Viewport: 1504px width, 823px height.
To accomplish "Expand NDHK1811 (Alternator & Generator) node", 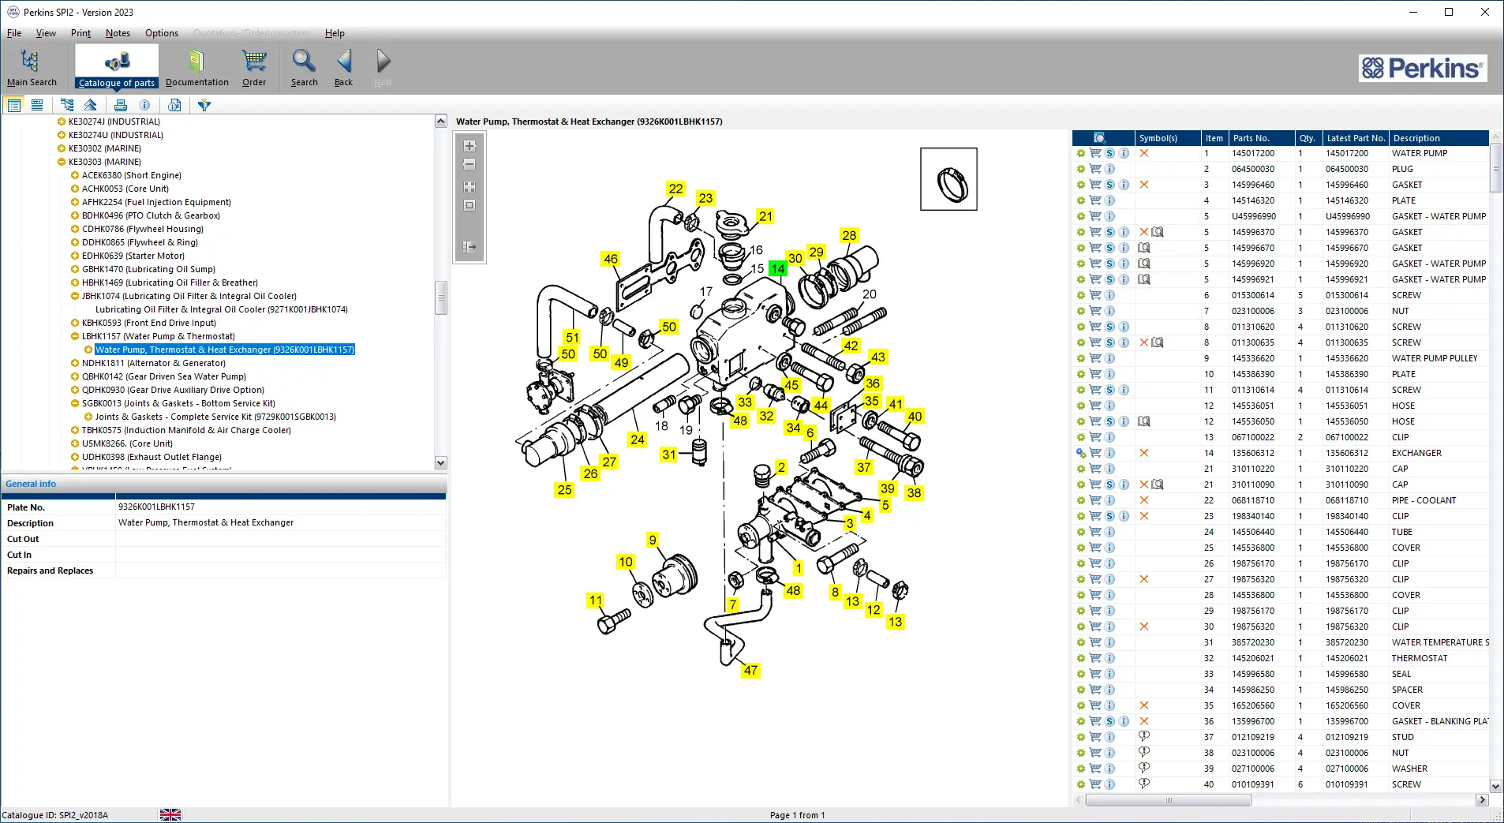I will pyautogui.click(x=75, y=363).
